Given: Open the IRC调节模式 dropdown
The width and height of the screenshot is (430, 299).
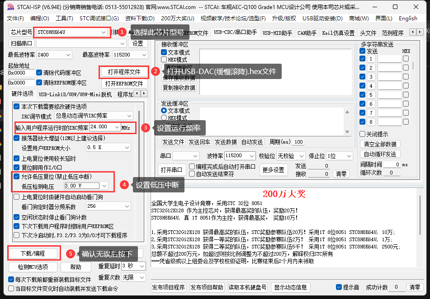Looking at the screenshot, I should click(x=94, y=116).
